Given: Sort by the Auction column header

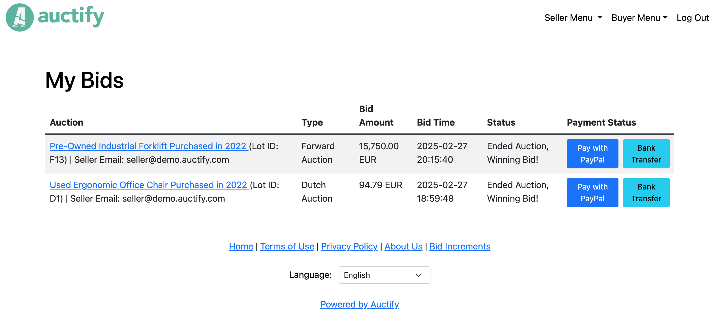Looking at the screenshot, I should [x=67, y=122].
